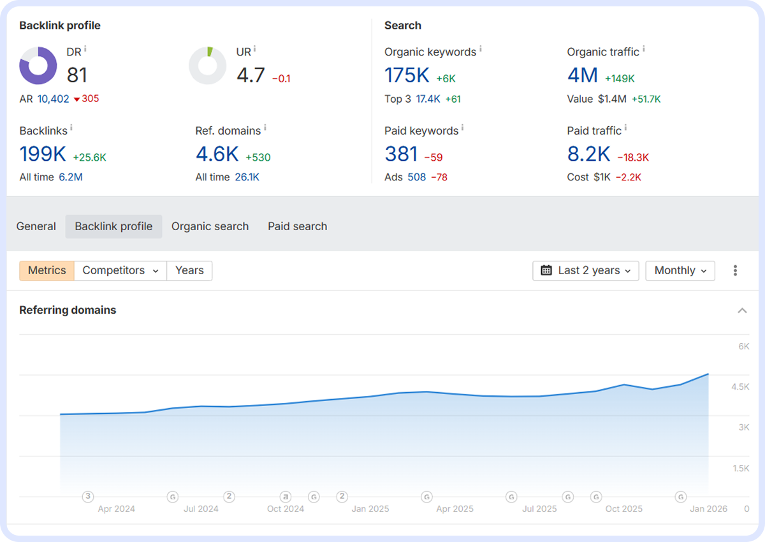Go to the Paid search tab

297,226
